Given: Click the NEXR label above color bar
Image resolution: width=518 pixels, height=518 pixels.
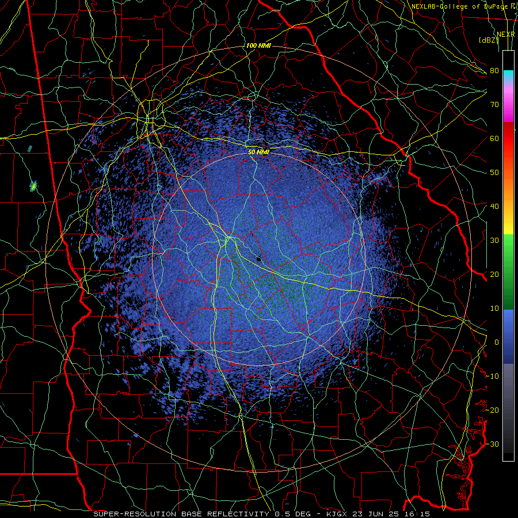Looking at the screenshot, I should 506,35.
